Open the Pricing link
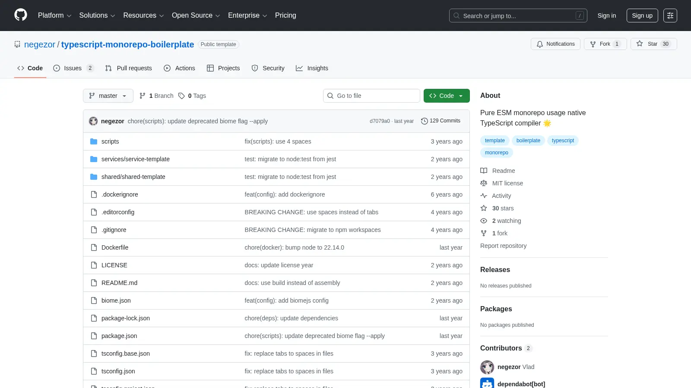691x388 pixels. [x=285, y=16]
